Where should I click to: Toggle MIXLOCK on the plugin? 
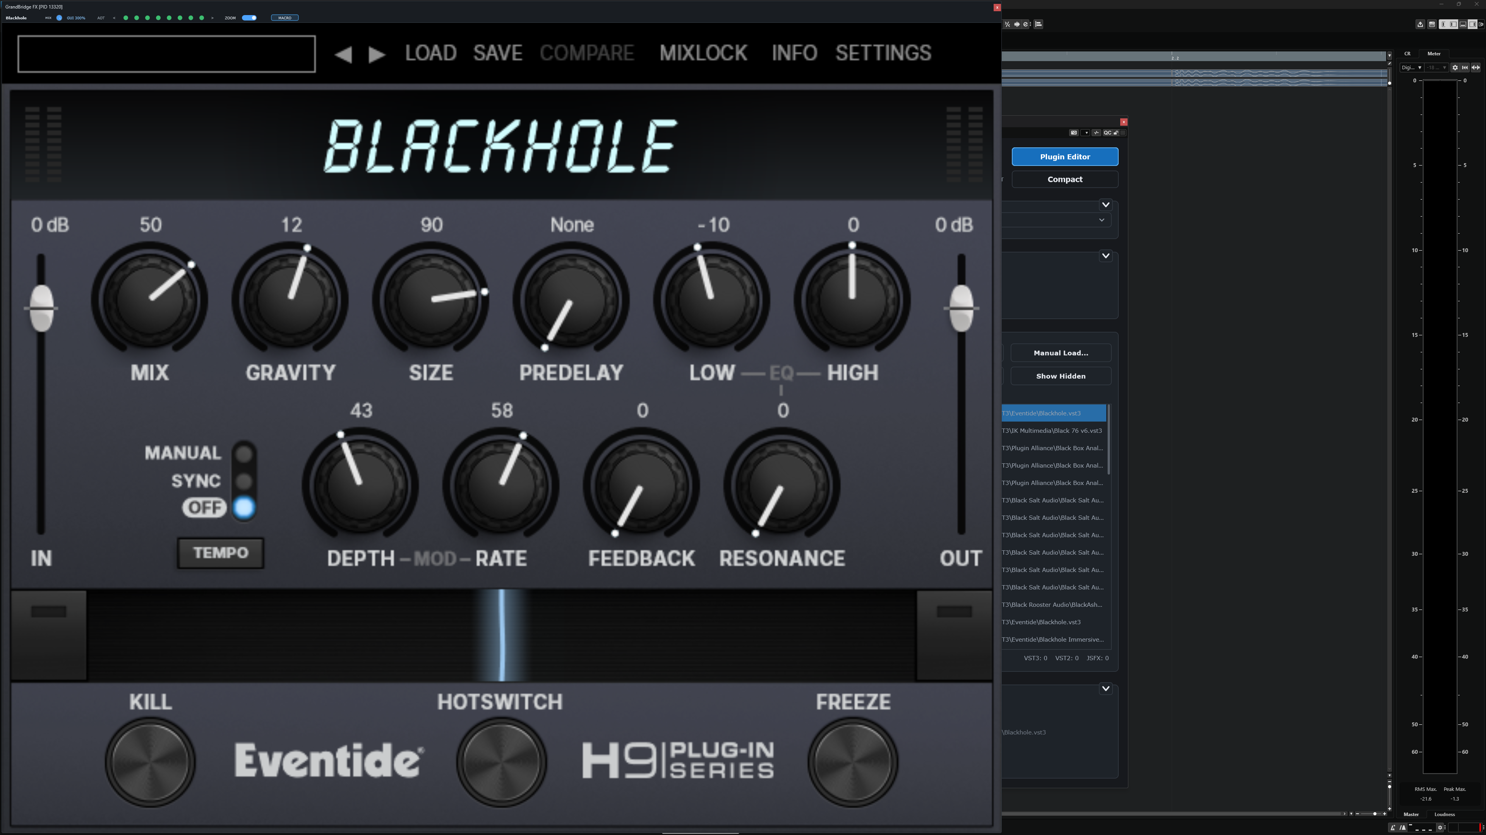pyautogui.click(x=703, y=53)
